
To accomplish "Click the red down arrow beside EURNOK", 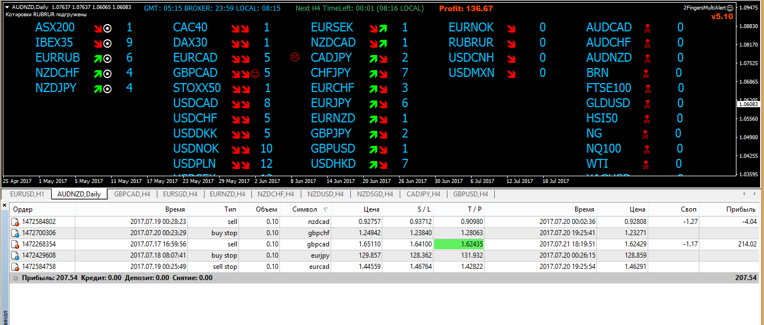I will click(x=511, y=28).
